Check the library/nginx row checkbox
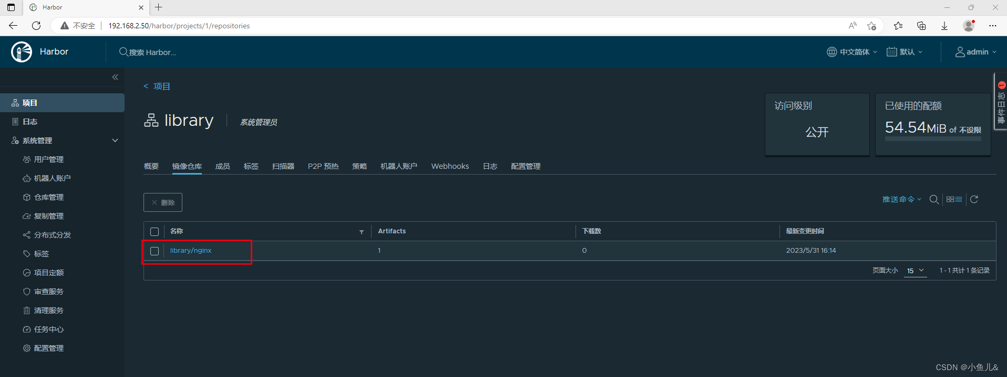This screenshot has height=377, width=1007. pyautogui.click(x=155, y=251)
